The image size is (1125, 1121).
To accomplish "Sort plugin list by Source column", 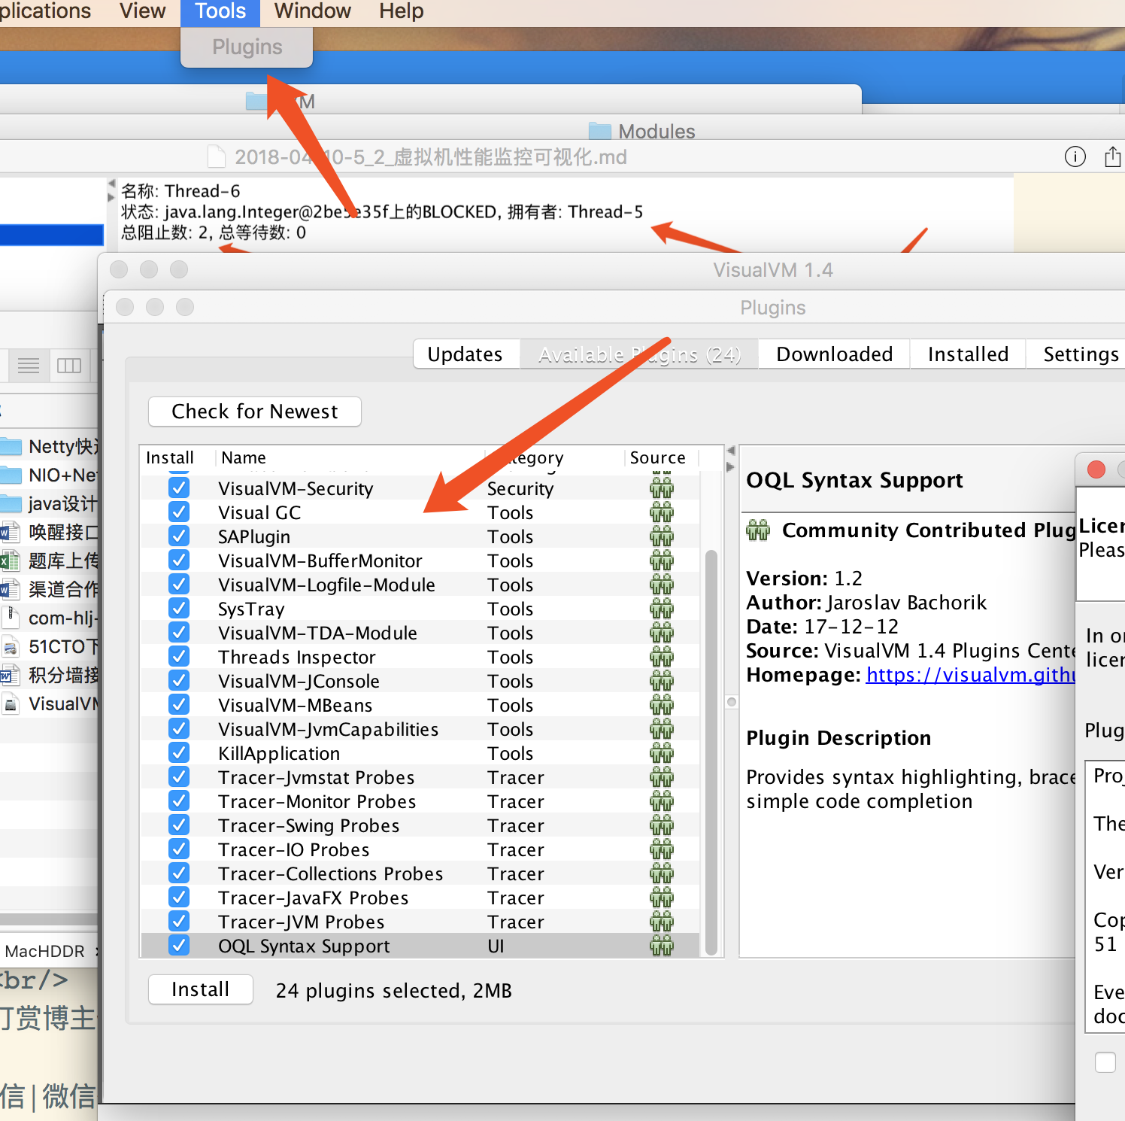I will (661, 457).
